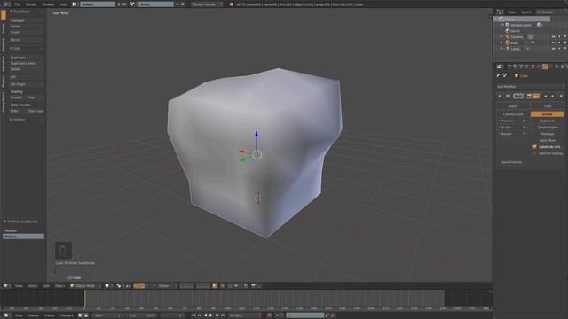
Task: Open the Add Modifier dropdown
Action: (531, 87)
